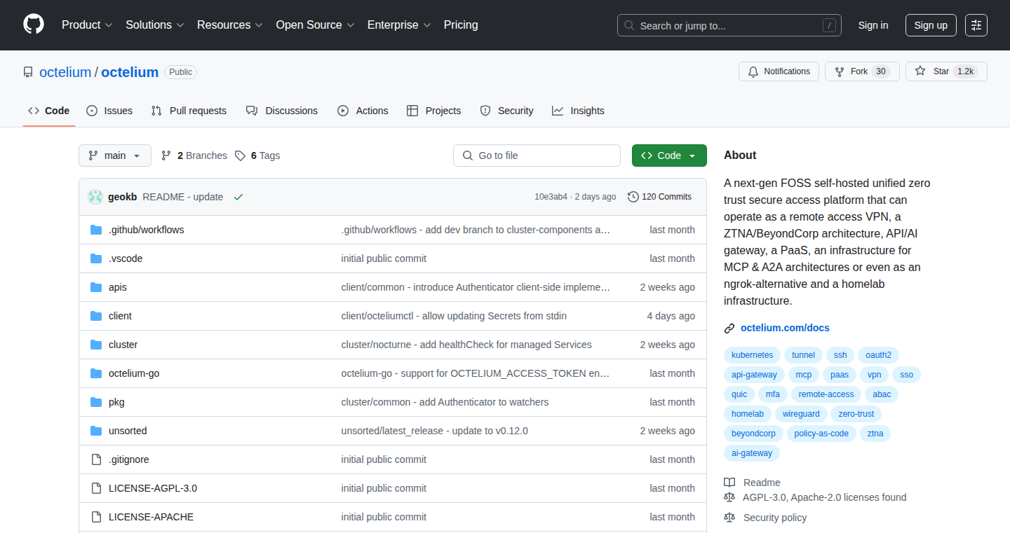Fork the repository
The image size is (1010, 533).
point(862,71)
